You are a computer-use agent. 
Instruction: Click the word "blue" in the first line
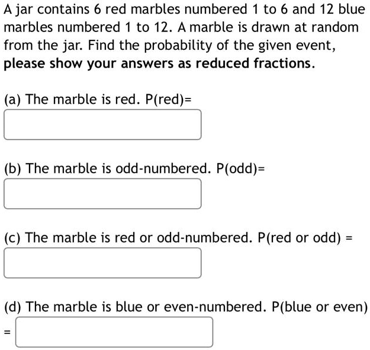click(352, 9)
